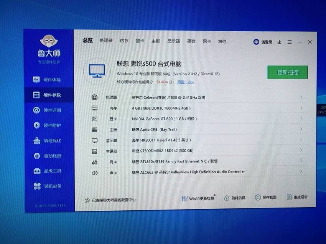The height and width of the screenshot is (244, 326).
Task: Open 装机必备 clover icon
Action: coord(37,186)
